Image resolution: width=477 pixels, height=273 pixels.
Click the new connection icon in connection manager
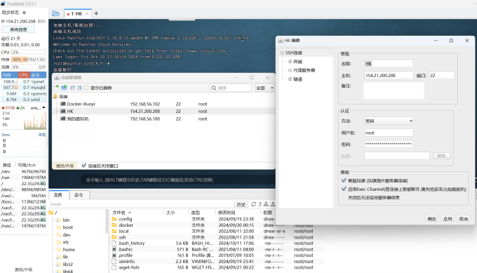click(56, 88)
